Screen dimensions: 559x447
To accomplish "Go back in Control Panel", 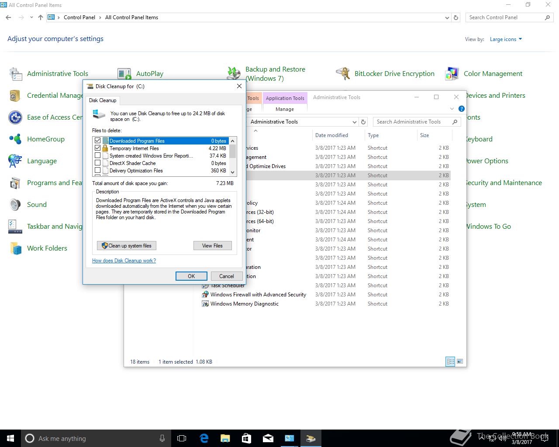I will [x=8, y=17].
